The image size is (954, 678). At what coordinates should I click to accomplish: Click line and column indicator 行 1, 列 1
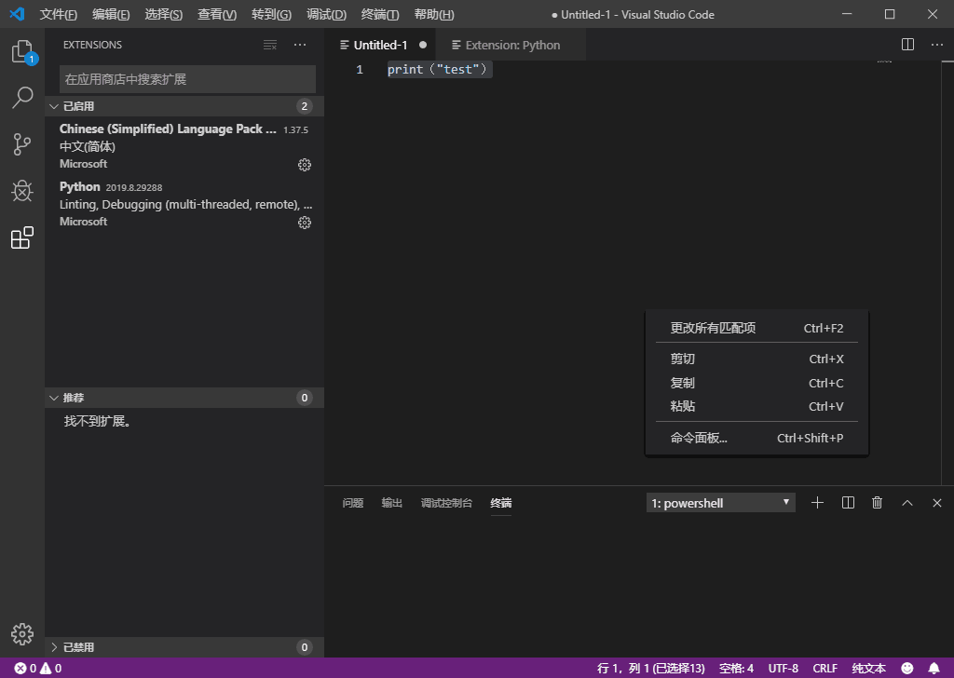[x=651, y=669]
